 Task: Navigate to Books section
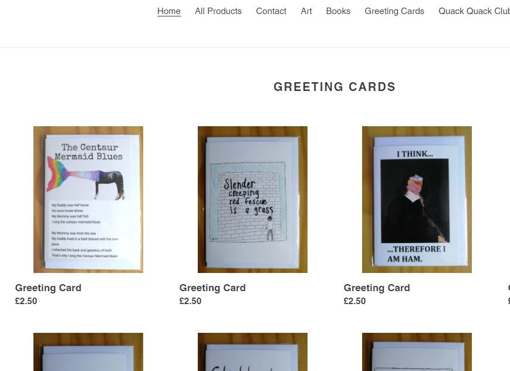(x=338, y=11)
